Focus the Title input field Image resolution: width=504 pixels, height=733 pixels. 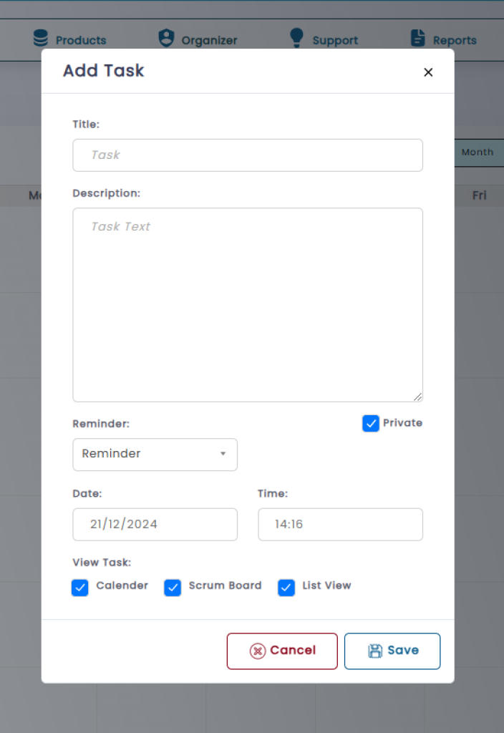click(x=248, y=155)
